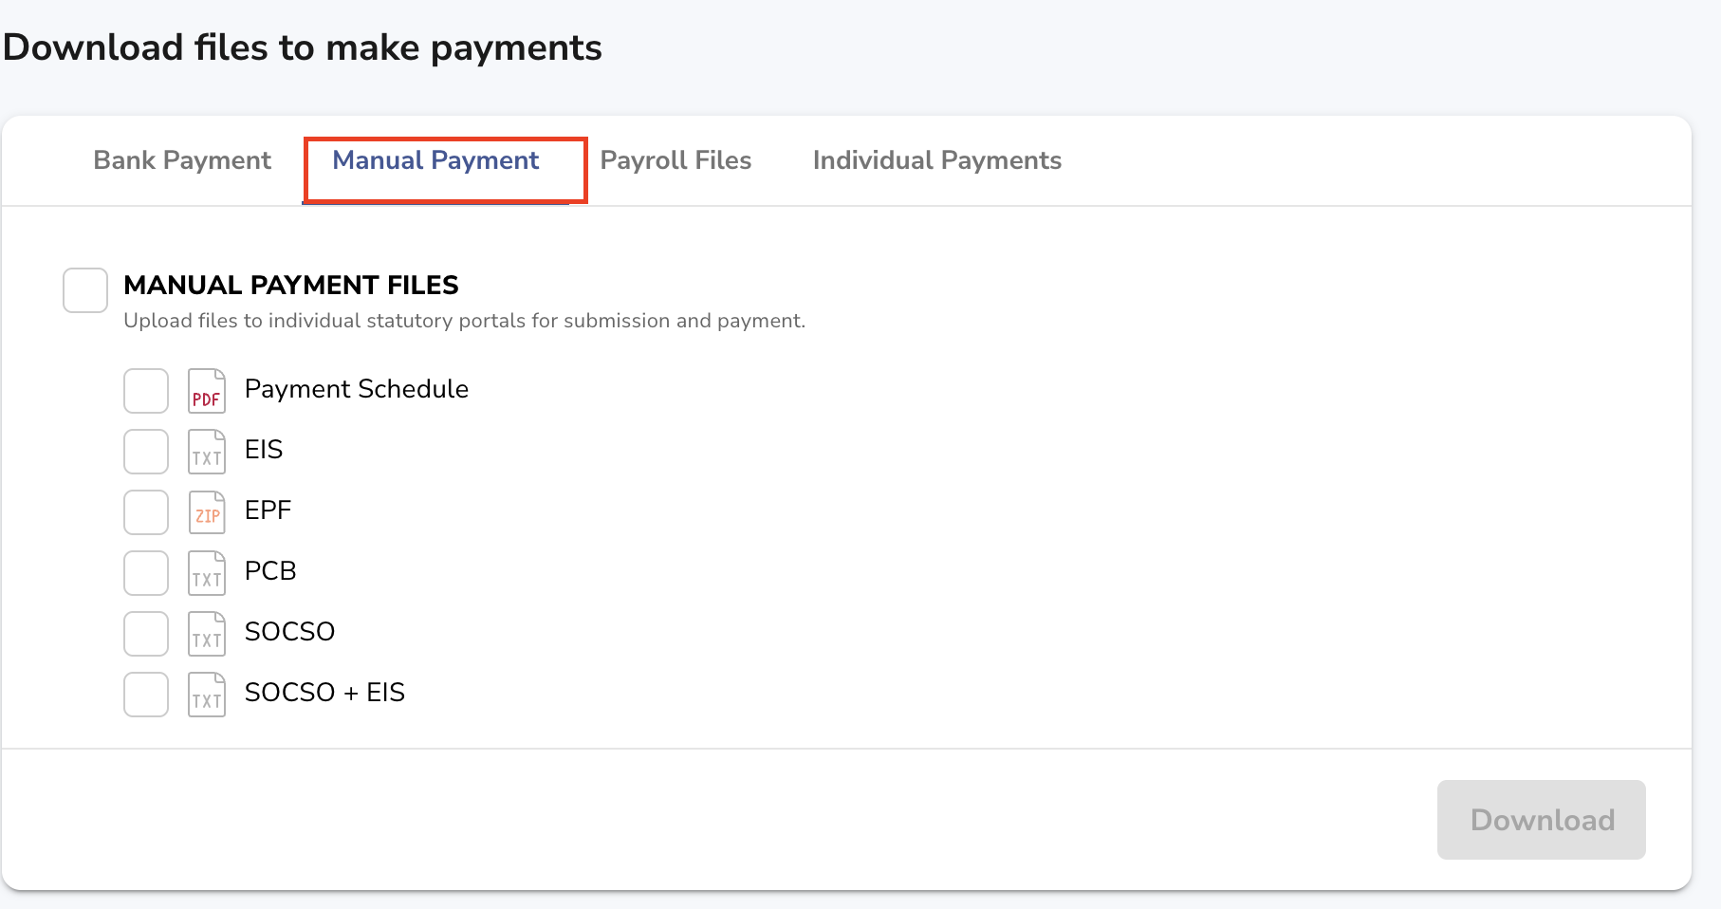The image size is (1721, 909).
Task: Click the ZIP file icon beside EPF
Action: click(206, 512)
